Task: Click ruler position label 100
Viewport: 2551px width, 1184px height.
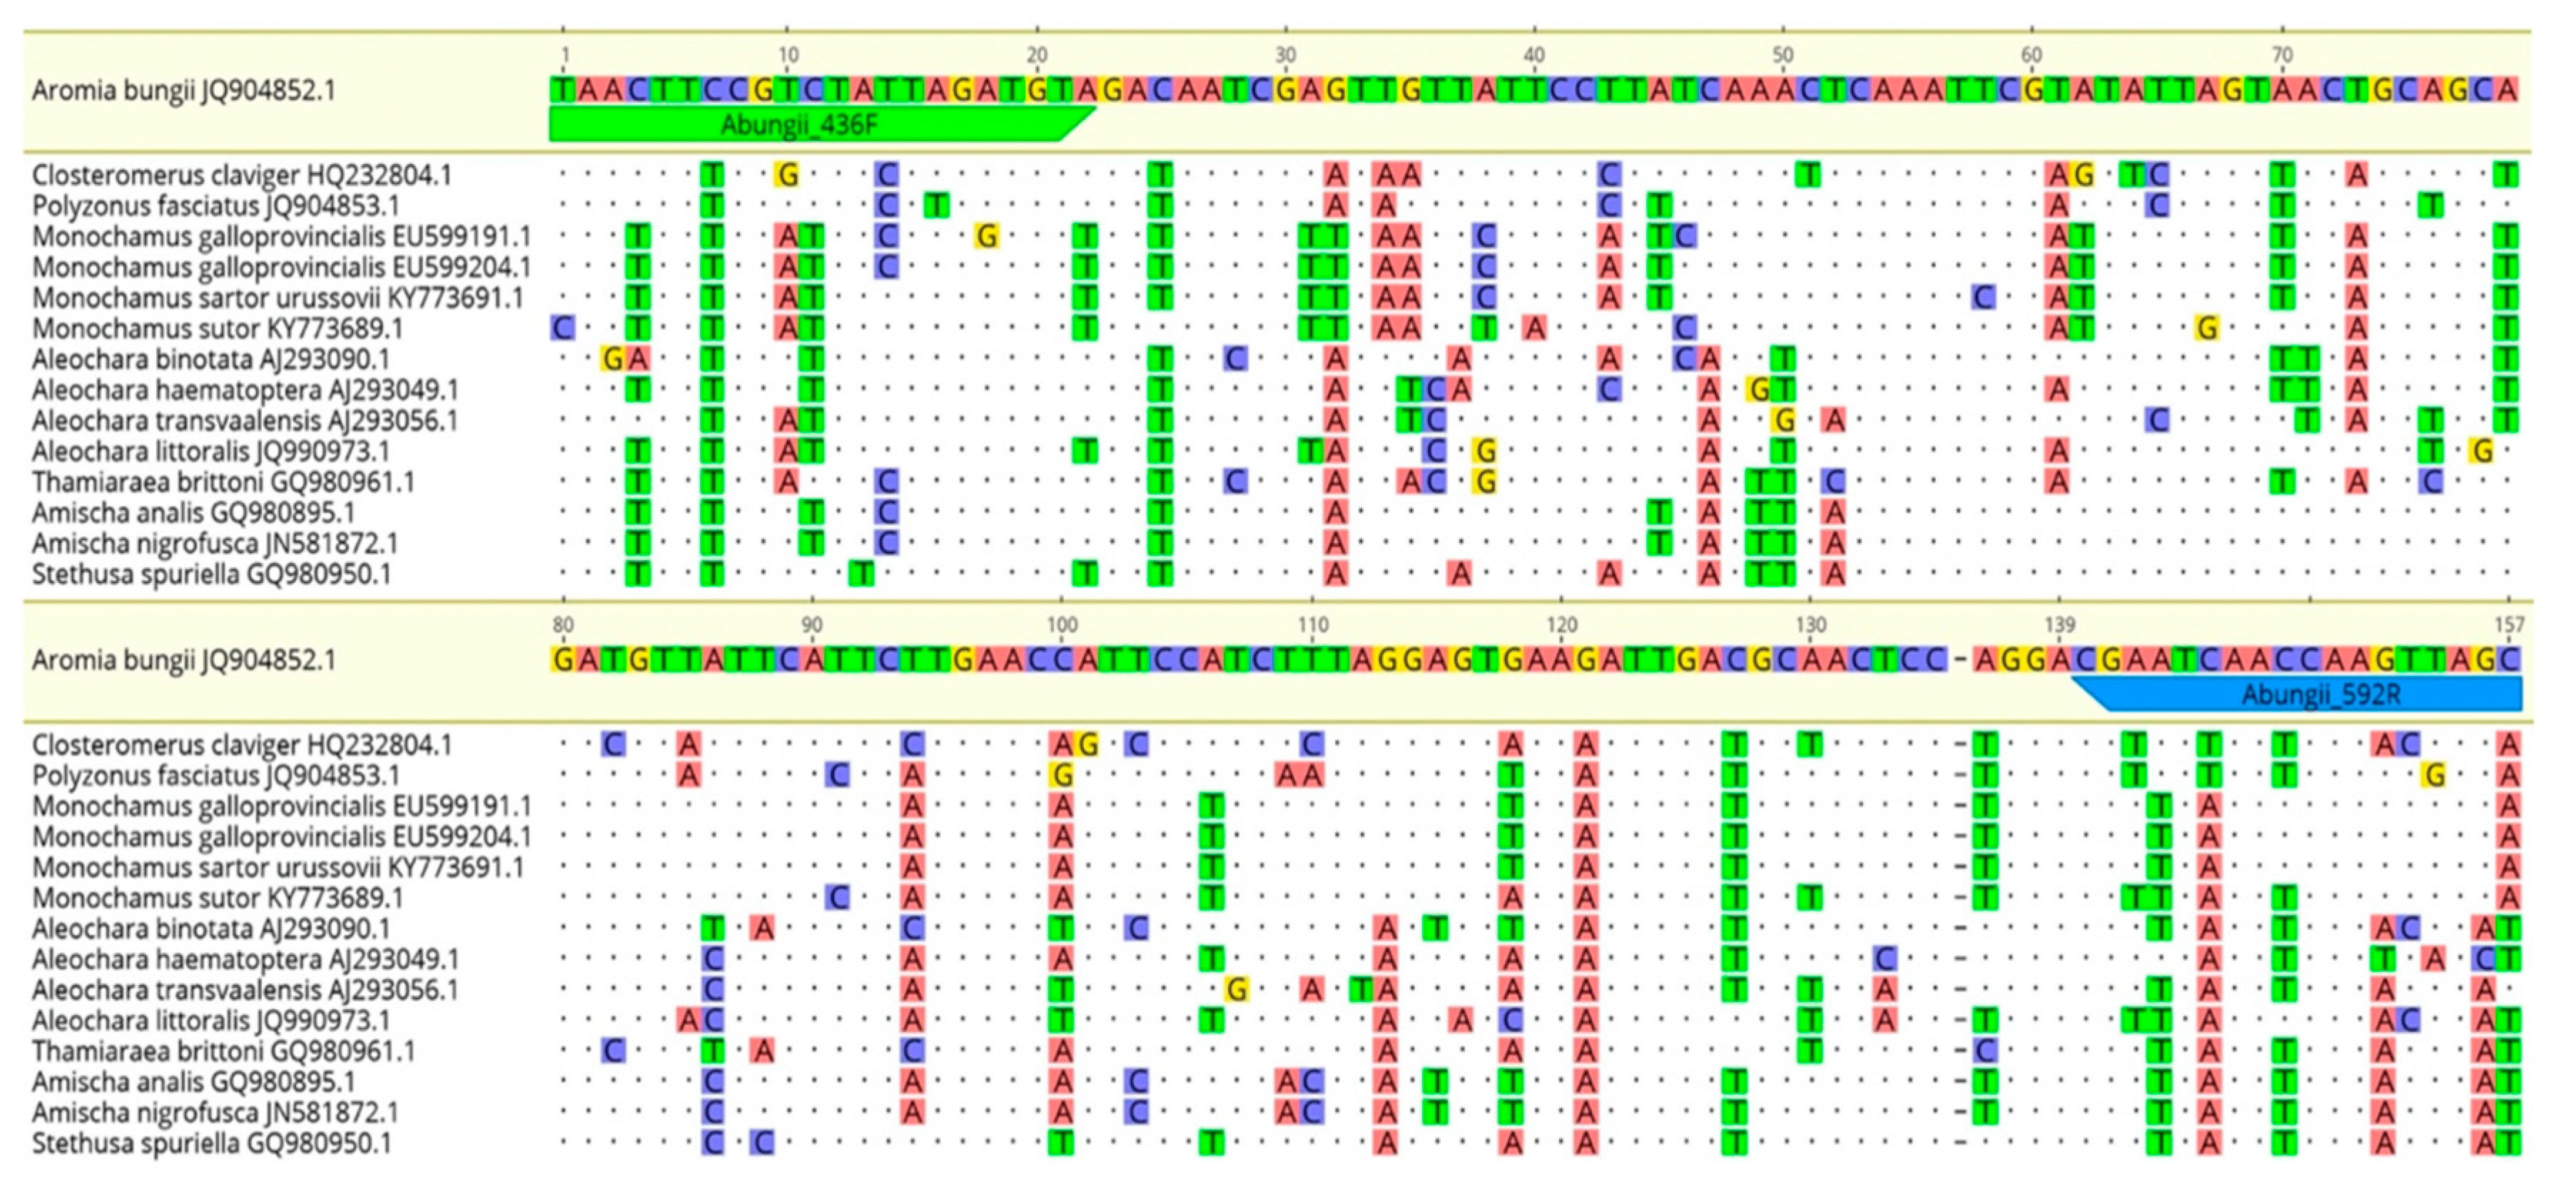Action: [1062, 625]
